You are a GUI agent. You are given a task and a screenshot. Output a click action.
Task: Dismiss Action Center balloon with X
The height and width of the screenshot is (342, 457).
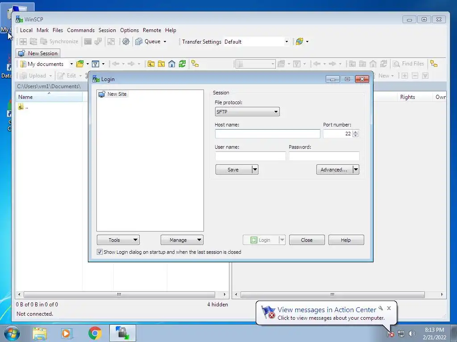pyautogui.click(x=389, y=308)
